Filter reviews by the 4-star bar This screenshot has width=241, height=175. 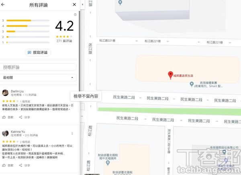pyautogui.click(x=28, y=26)
